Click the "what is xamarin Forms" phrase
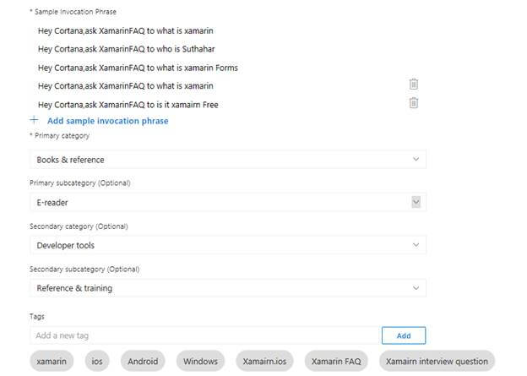The height and width of the screenshot is (376, 527). pyautogui.click(x=138, y=68)
